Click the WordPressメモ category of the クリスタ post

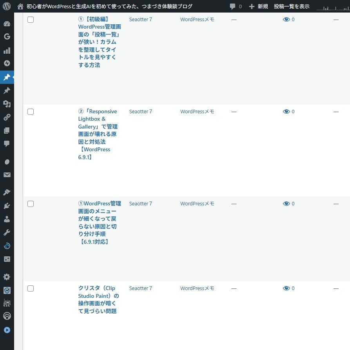(x=197, y=288)
